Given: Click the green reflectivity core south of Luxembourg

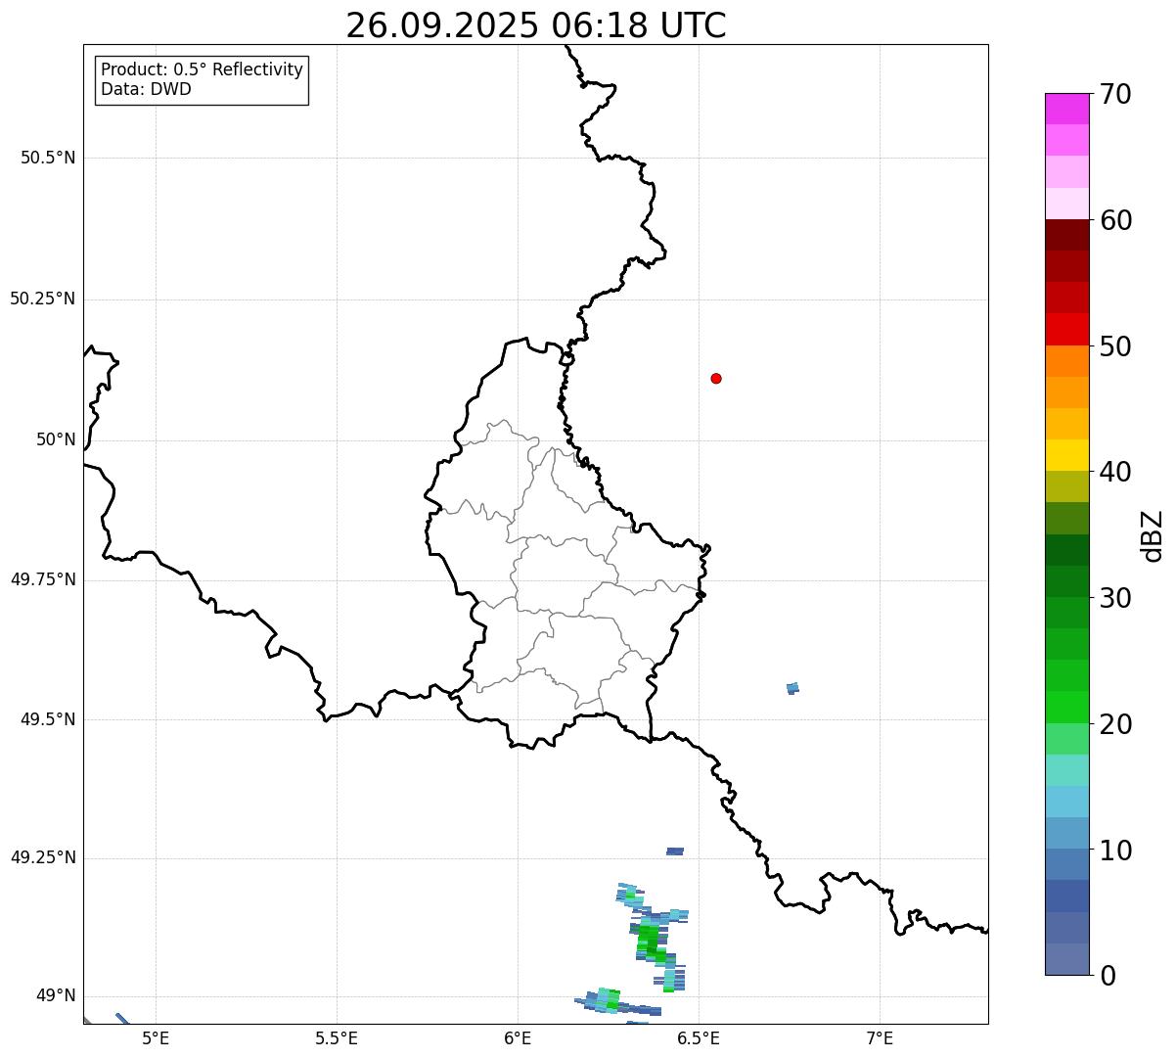Looking at the screenshot, I should [x=650, y=942].
